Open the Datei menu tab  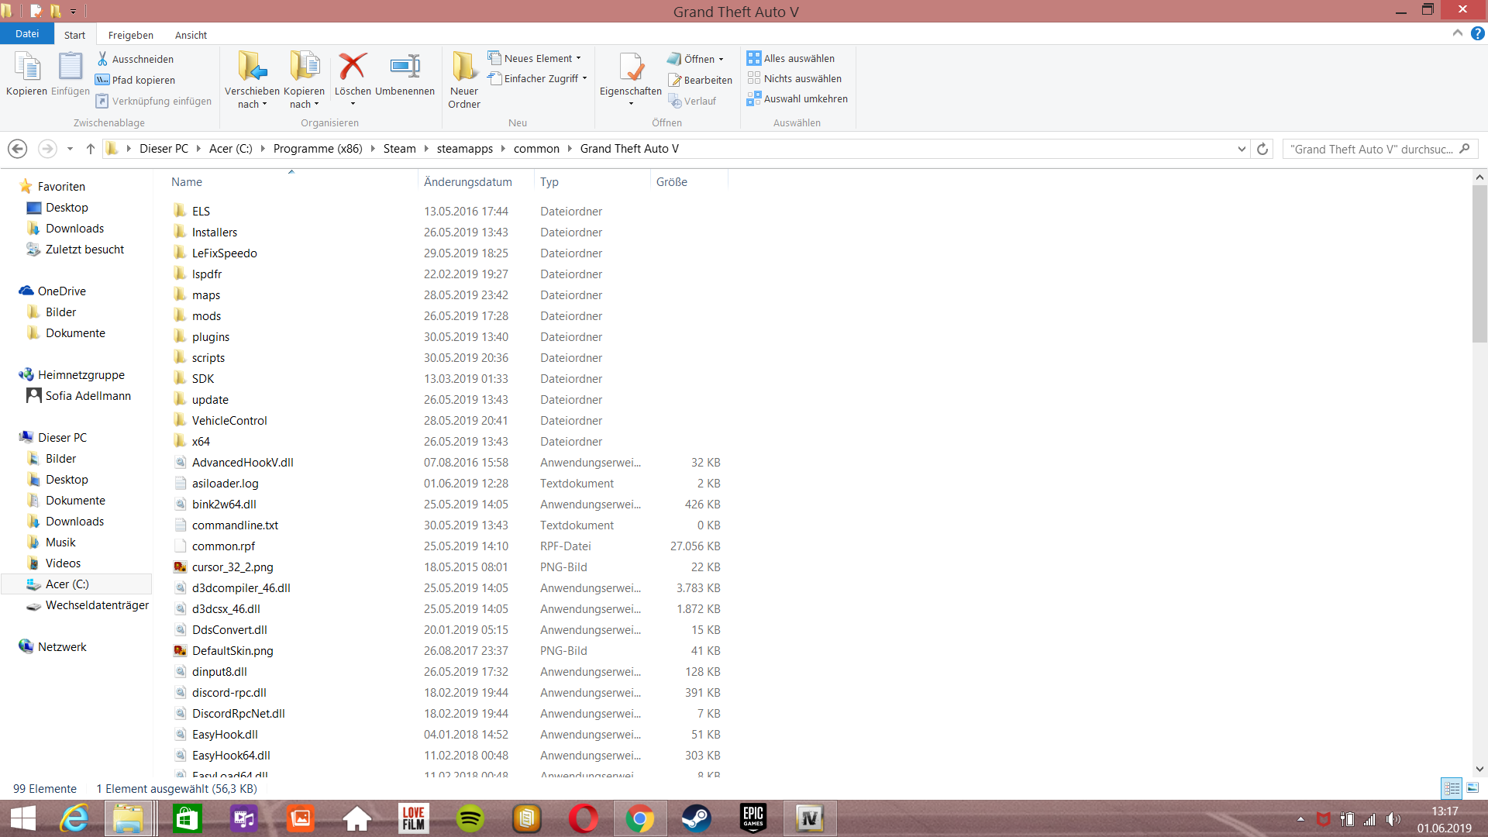coord(27,34)
